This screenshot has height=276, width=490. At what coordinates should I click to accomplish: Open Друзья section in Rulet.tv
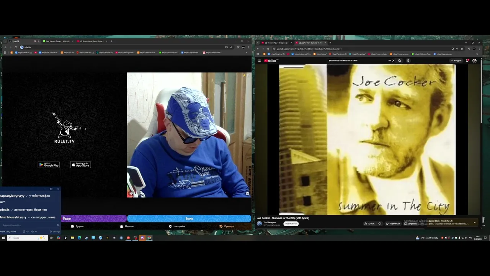(x=77, y=227)
